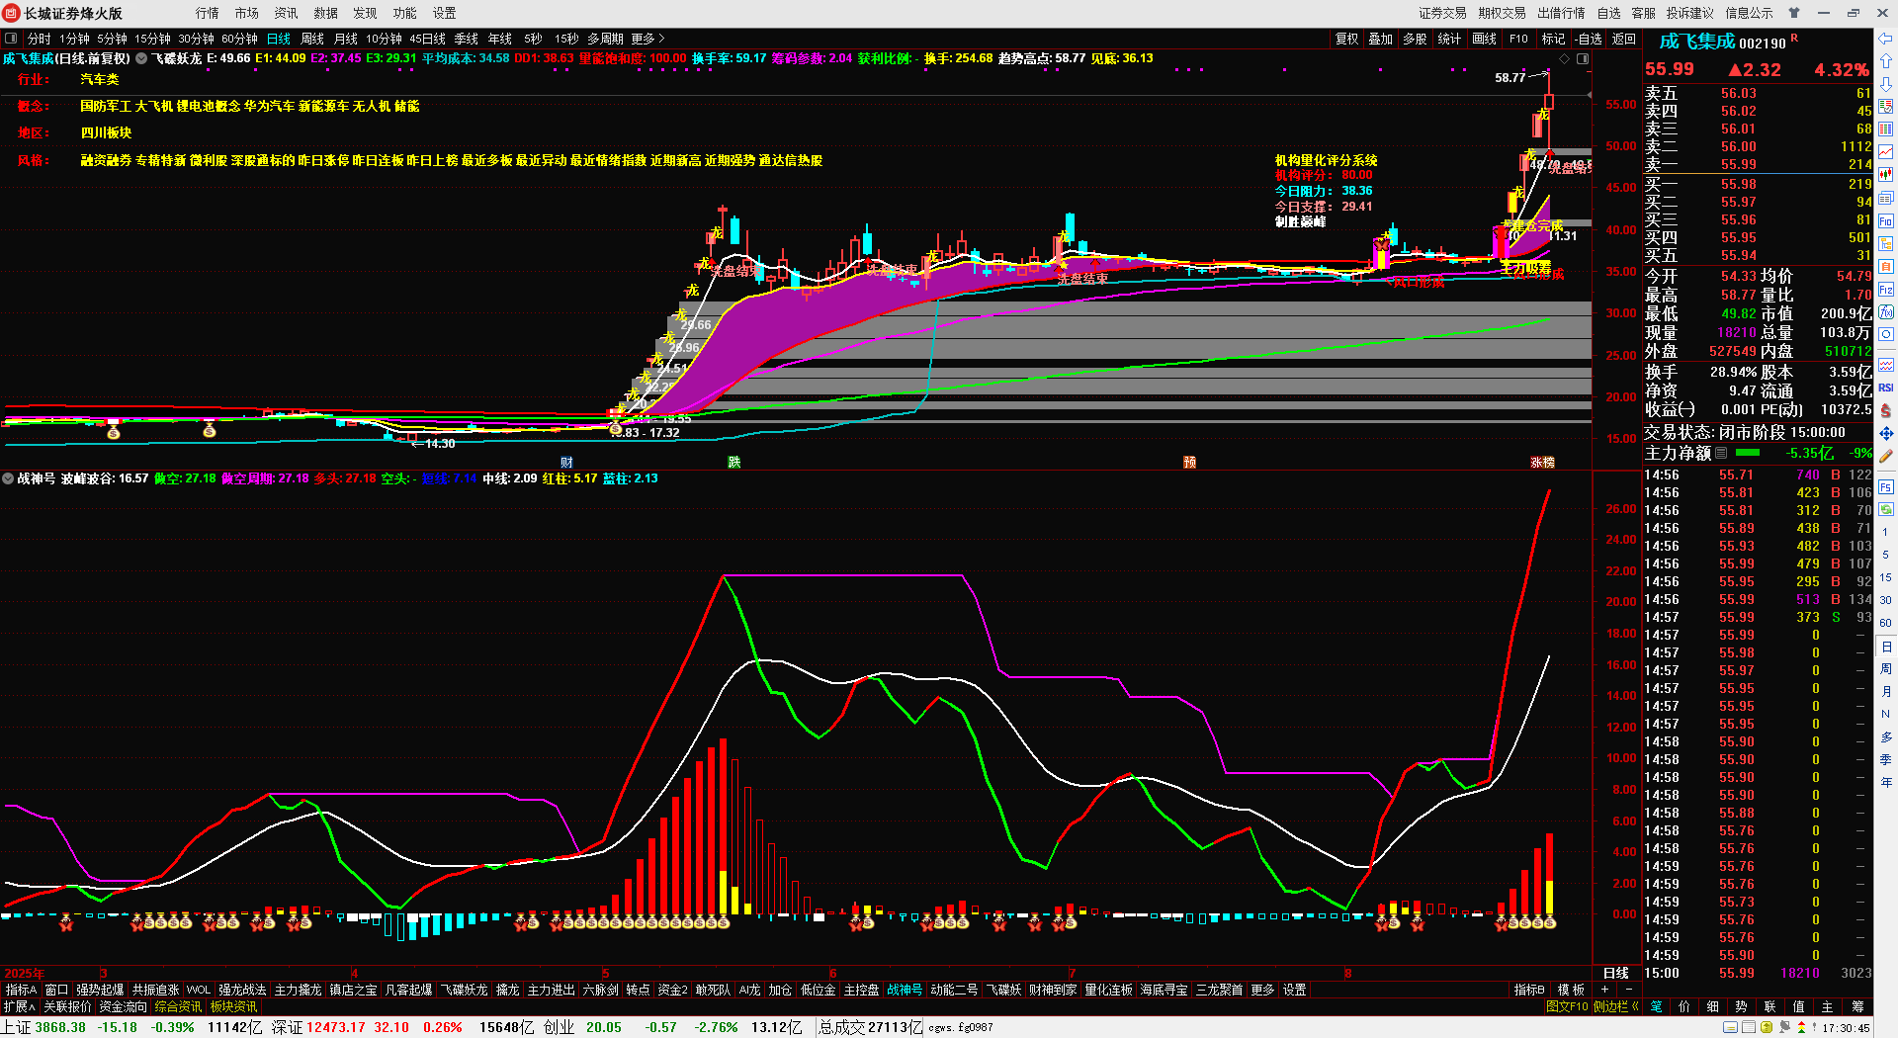The width and height of the screenshot is (1898, 1038).
Task: Click the red dollar sign sidebar icon
Action: pyautogui.click(x=1886, y=410)
